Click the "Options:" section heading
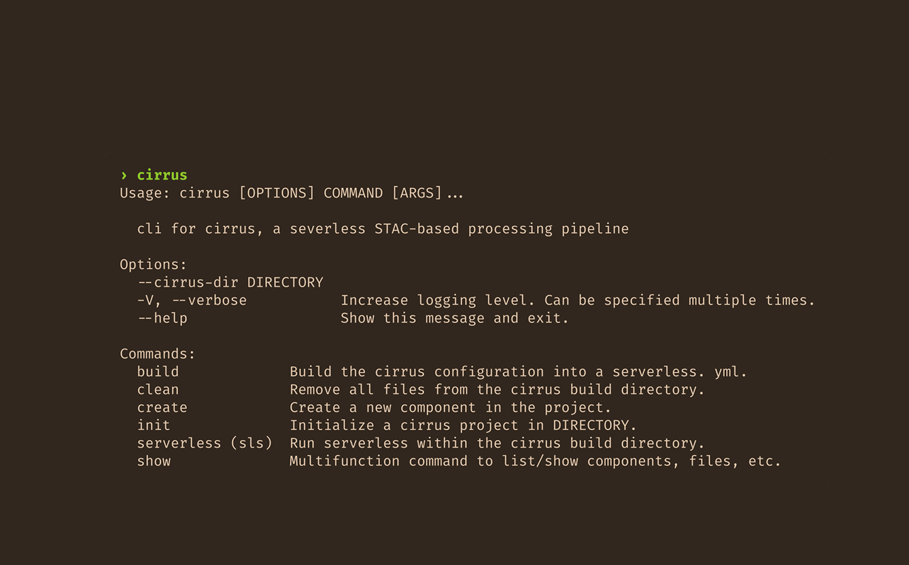909x565 pixels. click(x=153, y=265)
